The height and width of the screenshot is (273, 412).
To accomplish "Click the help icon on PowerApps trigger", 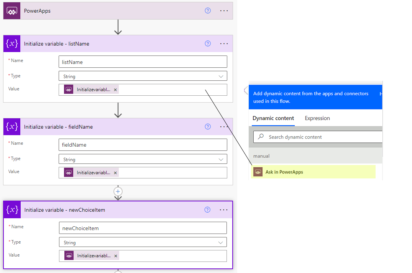I will click(208, 11).
